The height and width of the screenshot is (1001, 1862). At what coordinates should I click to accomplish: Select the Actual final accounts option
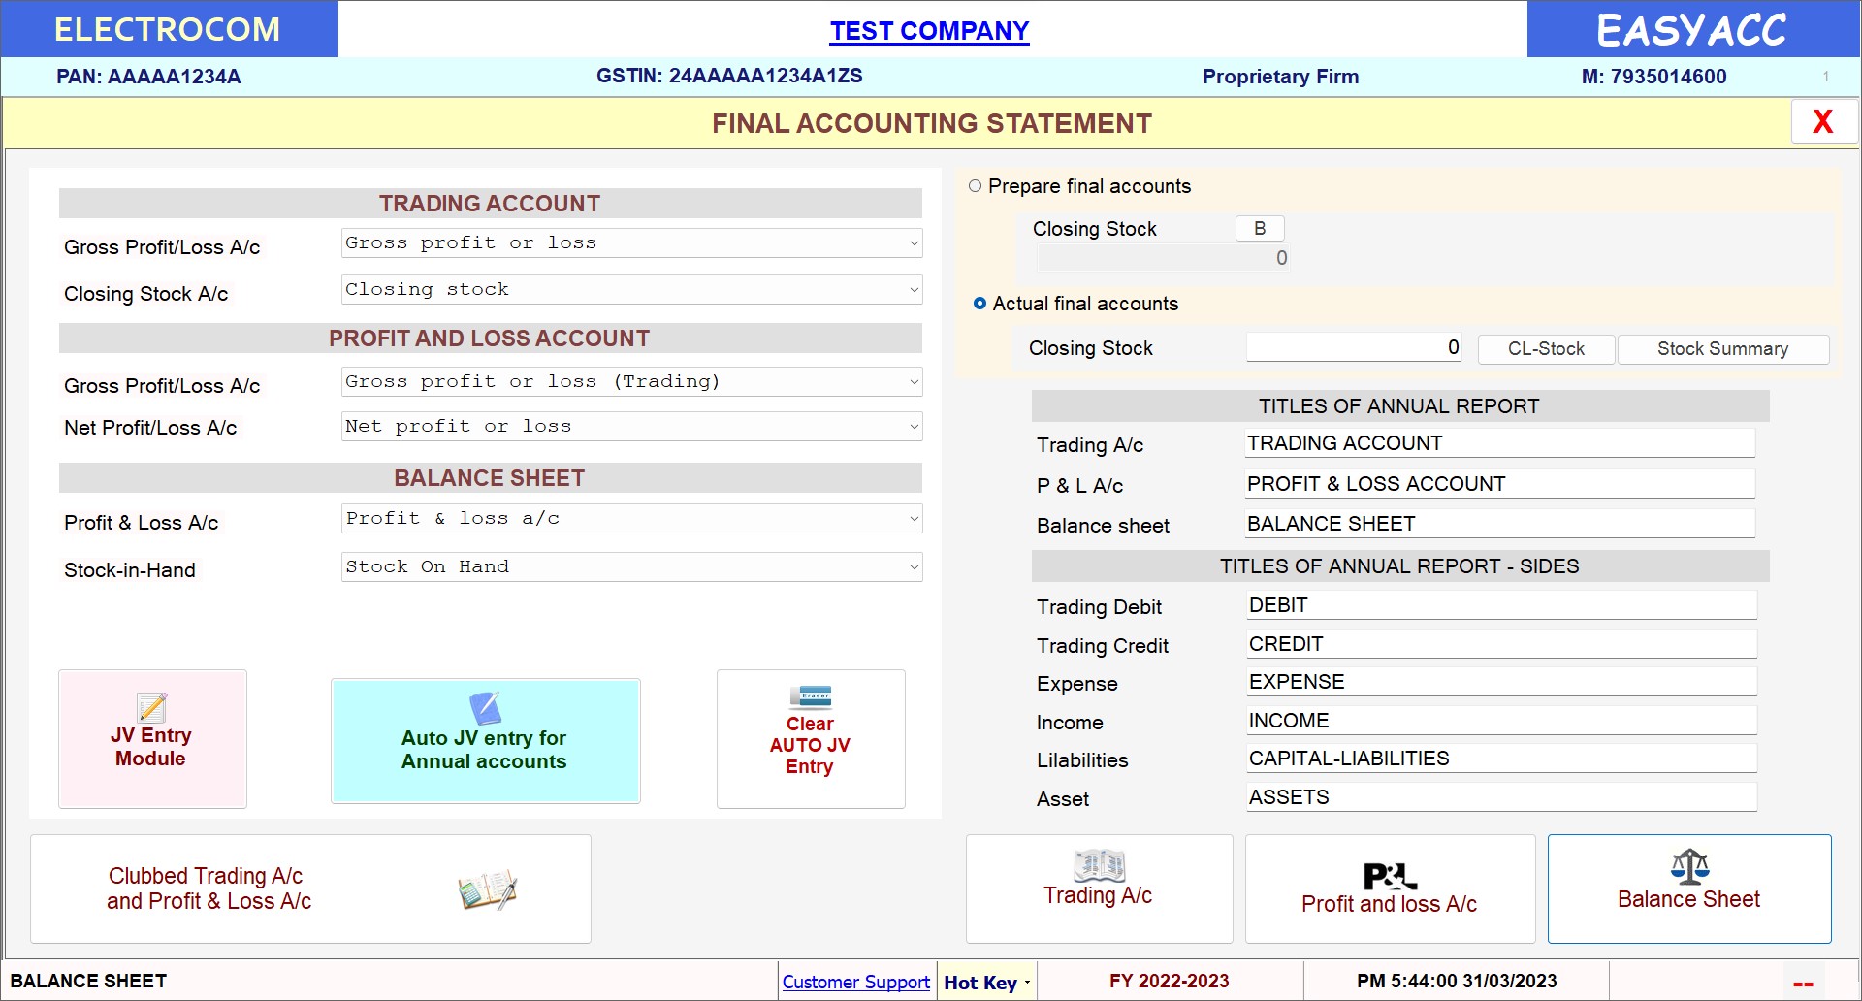point(979,304)
